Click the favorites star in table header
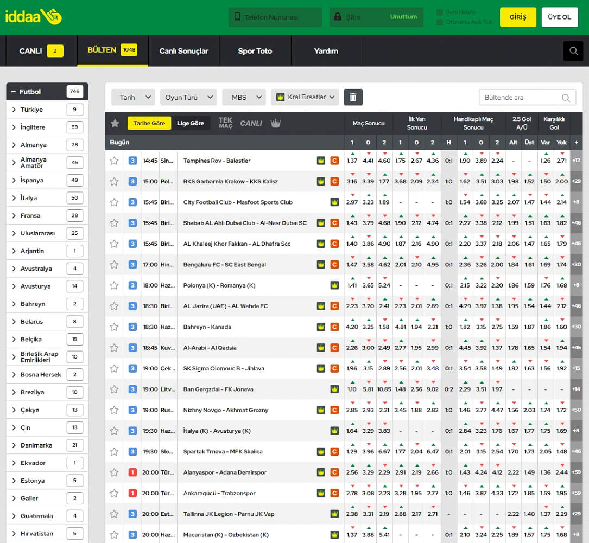This screenshot has width=589, height=543. coord(115,123)
